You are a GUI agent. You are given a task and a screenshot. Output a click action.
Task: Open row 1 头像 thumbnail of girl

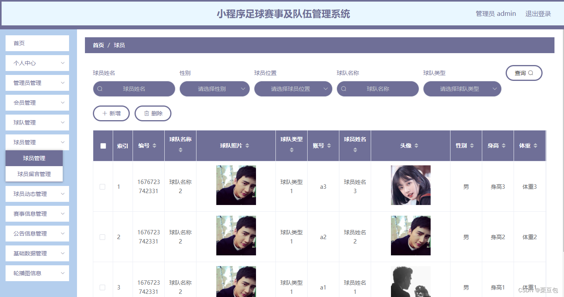click(411, 185)
